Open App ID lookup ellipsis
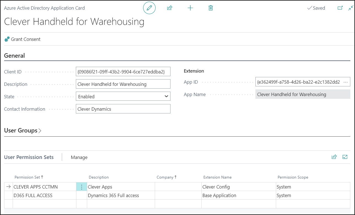The image size is (355, 215). pos(346,82)
